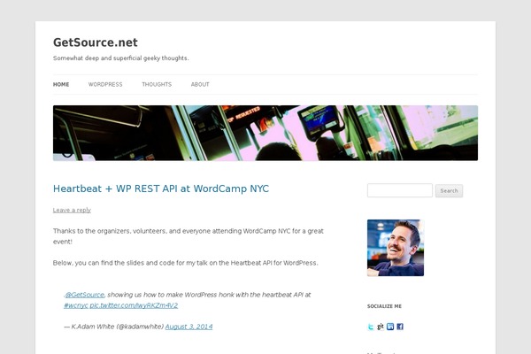Open the @GetSource mention link
531x354 pixels.
84,295
